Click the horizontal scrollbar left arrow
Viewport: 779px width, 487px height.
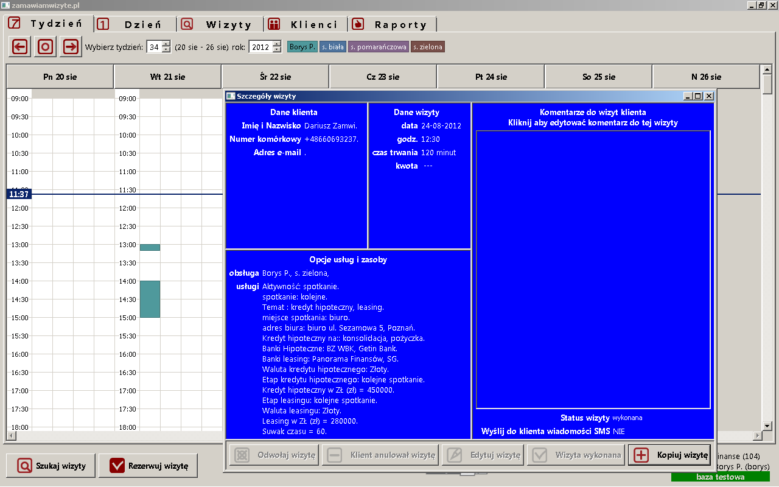click(10, 436)
